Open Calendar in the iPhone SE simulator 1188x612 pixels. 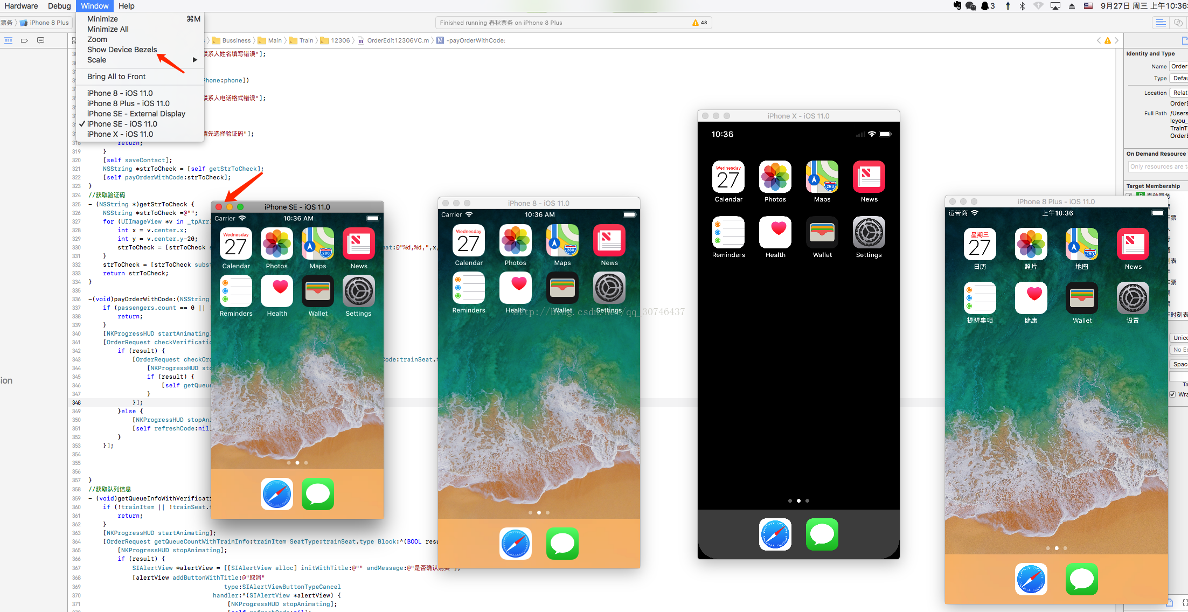[x=236, y=244]
